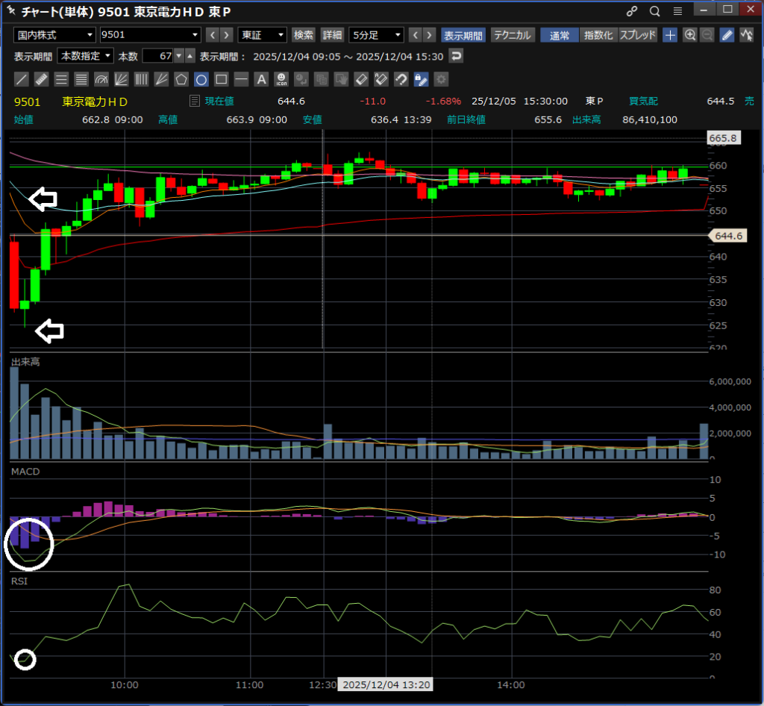Toggle the crosshair cursor button
764x706 pixels.
pyautogui.click(x=670, y=35)
